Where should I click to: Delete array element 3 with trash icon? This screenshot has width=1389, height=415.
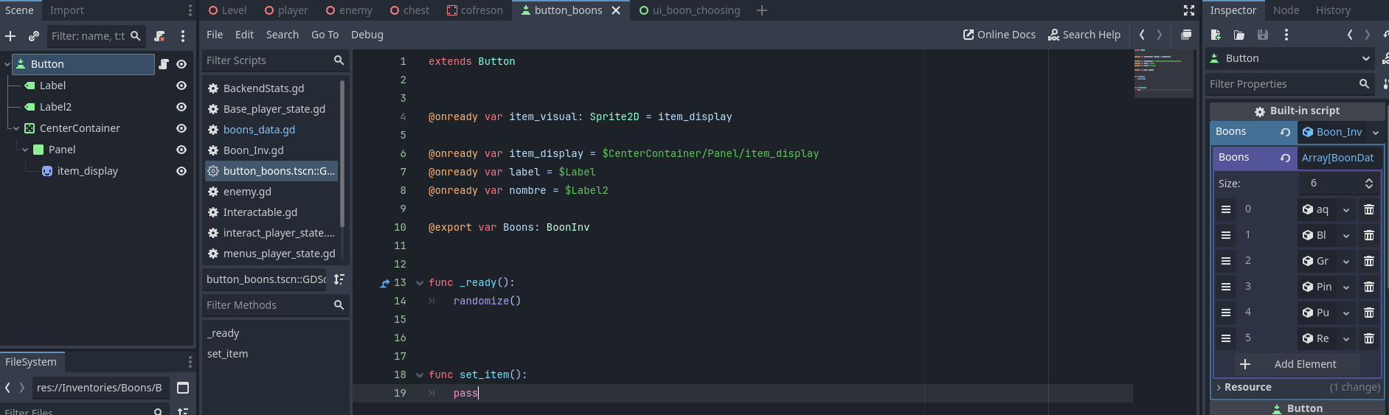click(1368, 287)
